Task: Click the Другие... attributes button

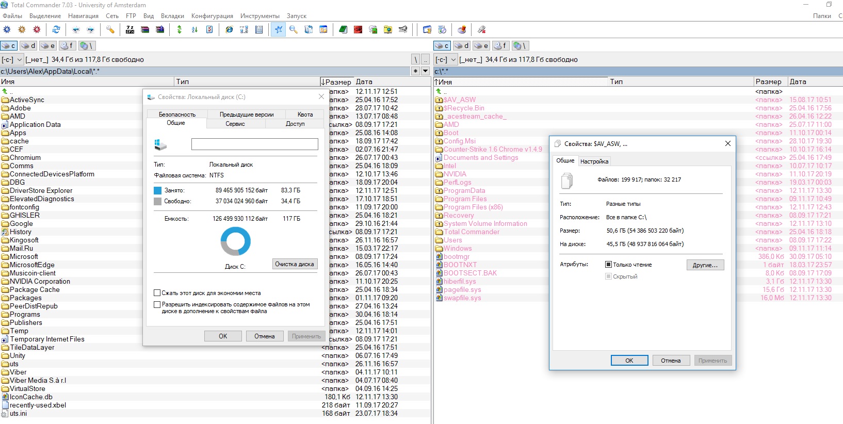Action: click(x=705, y=265)
